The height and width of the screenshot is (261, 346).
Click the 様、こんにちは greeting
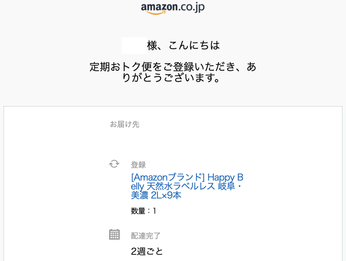click(183, 46)
